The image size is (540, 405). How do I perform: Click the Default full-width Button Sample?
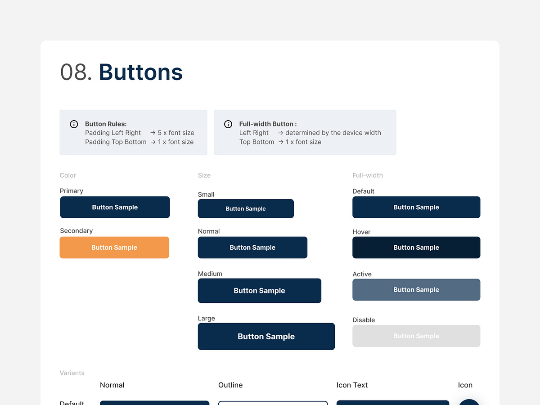(416, 207)
